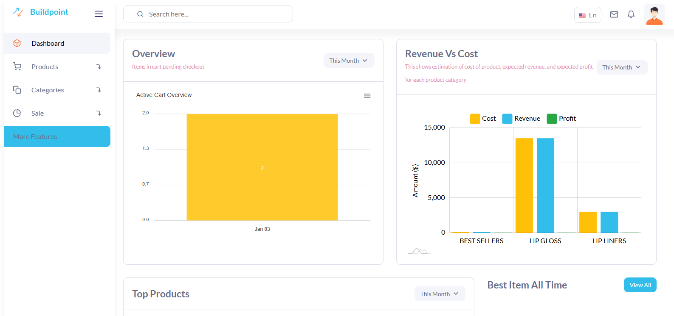Toggle Revenue series in chart legend

tap(521, 119)
